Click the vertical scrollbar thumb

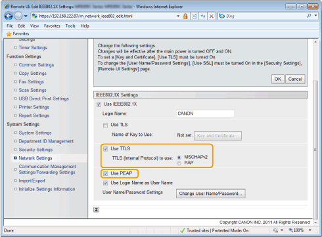(315, 150)
